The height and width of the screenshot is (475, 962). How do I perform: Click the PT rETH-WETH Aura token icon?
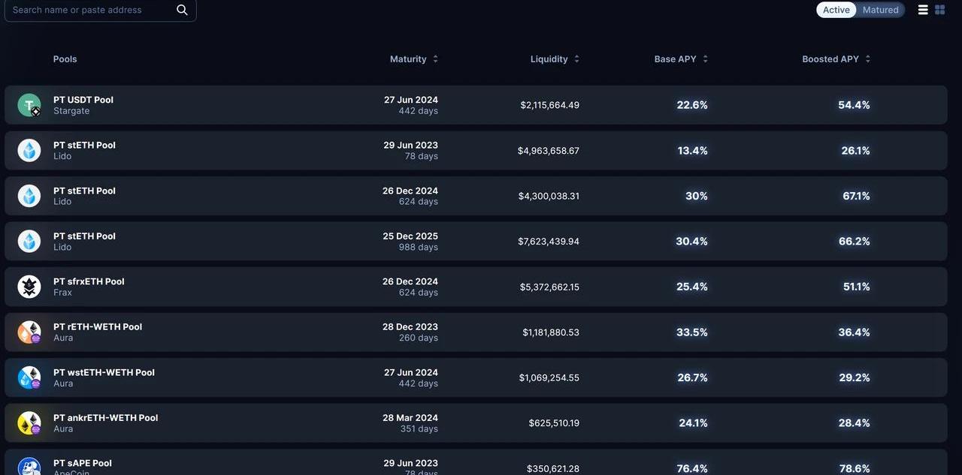(29, 332)
